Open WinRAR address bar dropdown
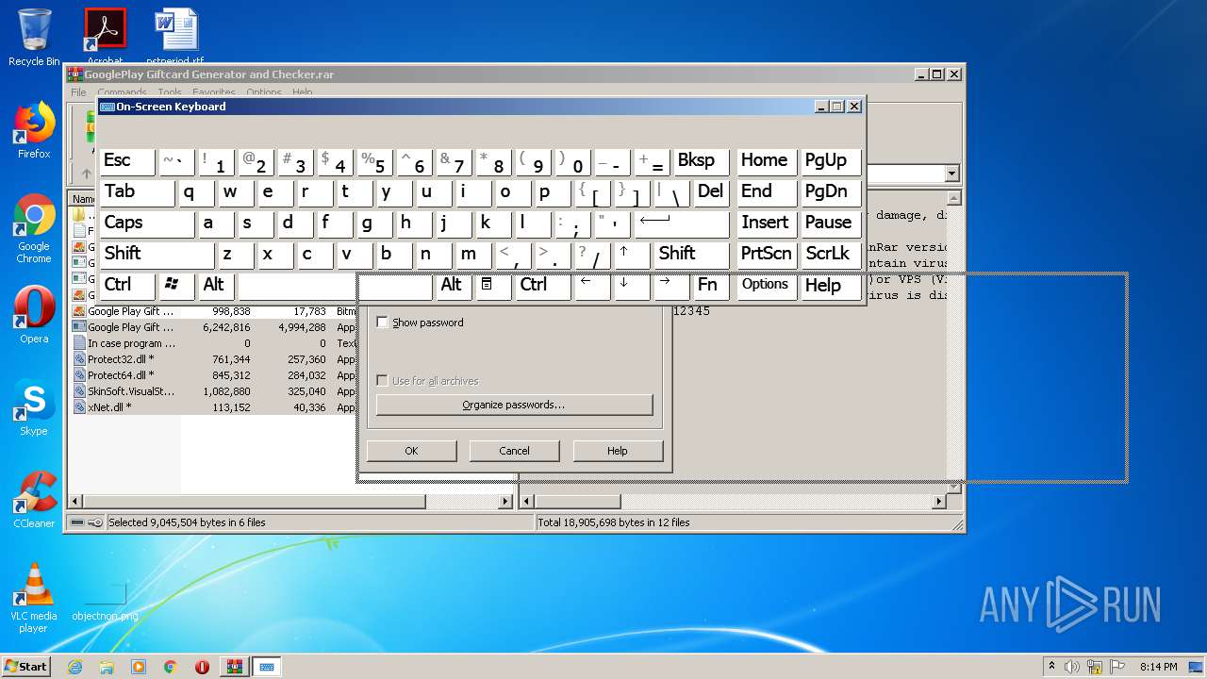1207x679 pixels. (x=951, y=174)
